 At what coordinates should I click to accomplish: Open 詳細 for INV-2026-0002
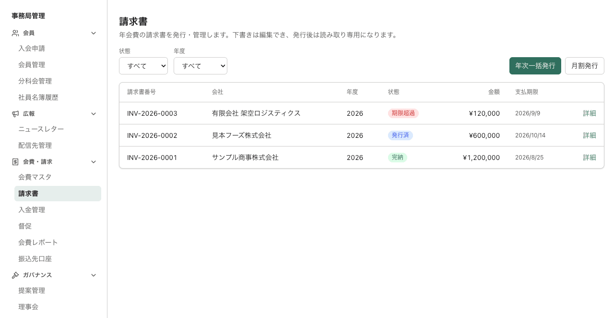coord(589,135)
